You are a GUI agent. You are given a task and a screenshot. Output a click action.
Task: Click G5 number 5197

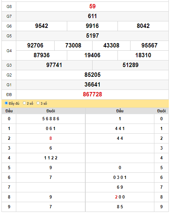pyautogui.click(x=92, y=36)
